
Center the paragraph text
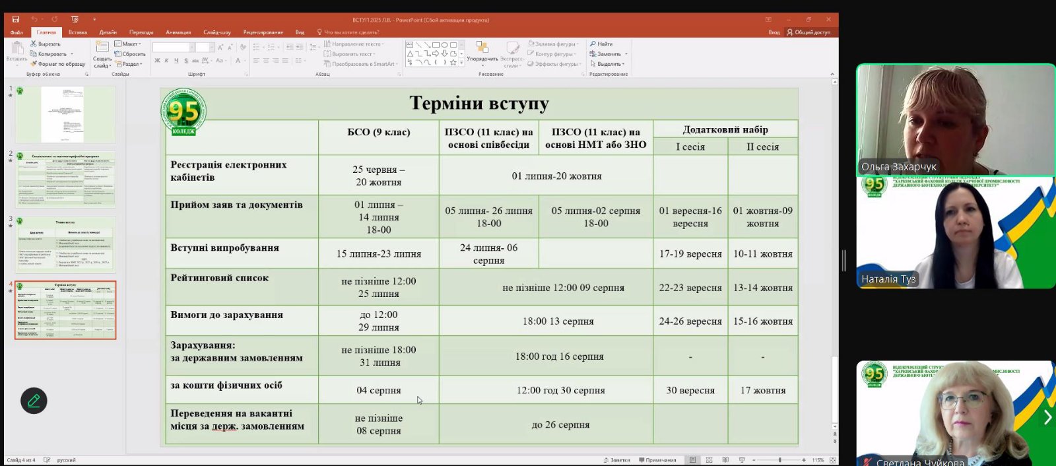point(266,61)
